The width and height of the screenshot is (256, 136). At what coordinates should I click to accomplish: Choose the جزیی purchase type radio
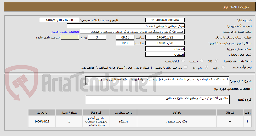click(223, 67)
